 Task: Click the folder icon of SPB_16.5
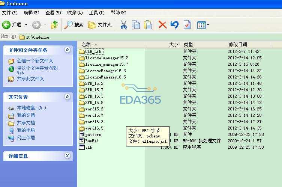(x=82, y=103)
